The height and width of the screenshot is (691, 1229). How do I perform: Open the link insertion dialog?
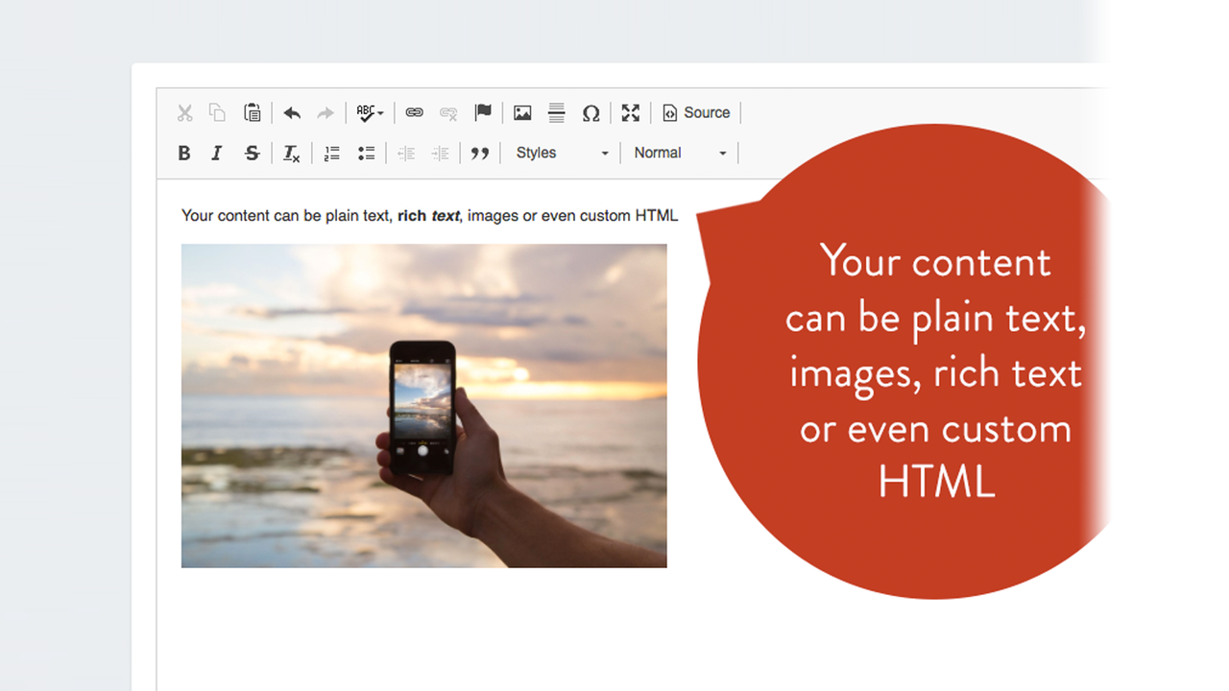point(414,112)
